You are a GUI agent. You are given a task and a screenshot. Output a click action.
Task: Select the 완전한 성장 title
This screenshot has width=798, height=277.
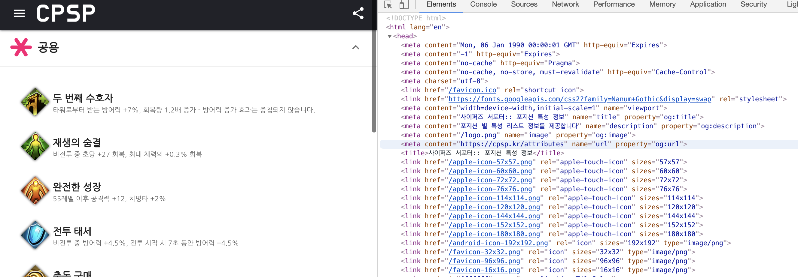(77, 187)
